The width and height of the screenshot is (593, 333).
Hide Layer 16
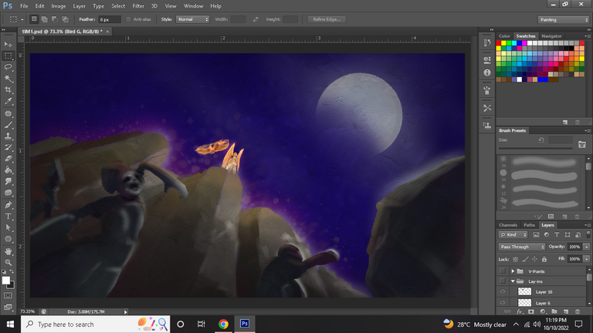coord(502,291)
